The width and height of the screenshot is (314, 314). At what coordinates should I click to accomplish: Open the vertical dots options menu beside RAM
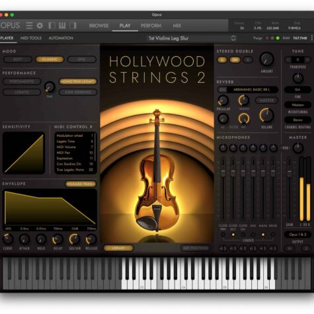[312, 38]
